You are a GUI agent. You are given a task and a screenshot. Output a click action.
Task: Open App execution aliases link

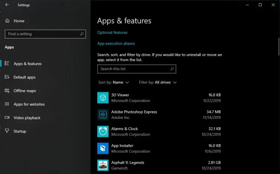tap(116, 43)
